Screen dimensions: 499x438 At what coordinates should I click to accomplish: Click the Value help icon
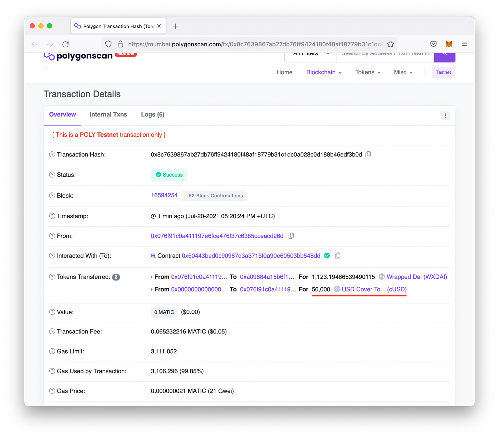pyautogui.click(x=52, y=312)
